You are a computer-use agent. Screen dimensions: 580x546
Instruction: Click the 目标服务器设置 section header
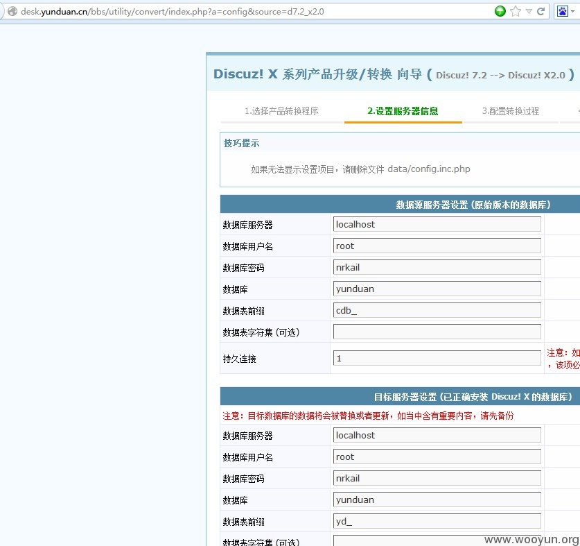pos(473,397)
